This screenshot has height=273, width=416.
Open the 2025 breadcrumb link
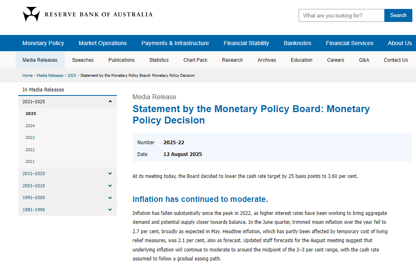click(x=72, y=76)
